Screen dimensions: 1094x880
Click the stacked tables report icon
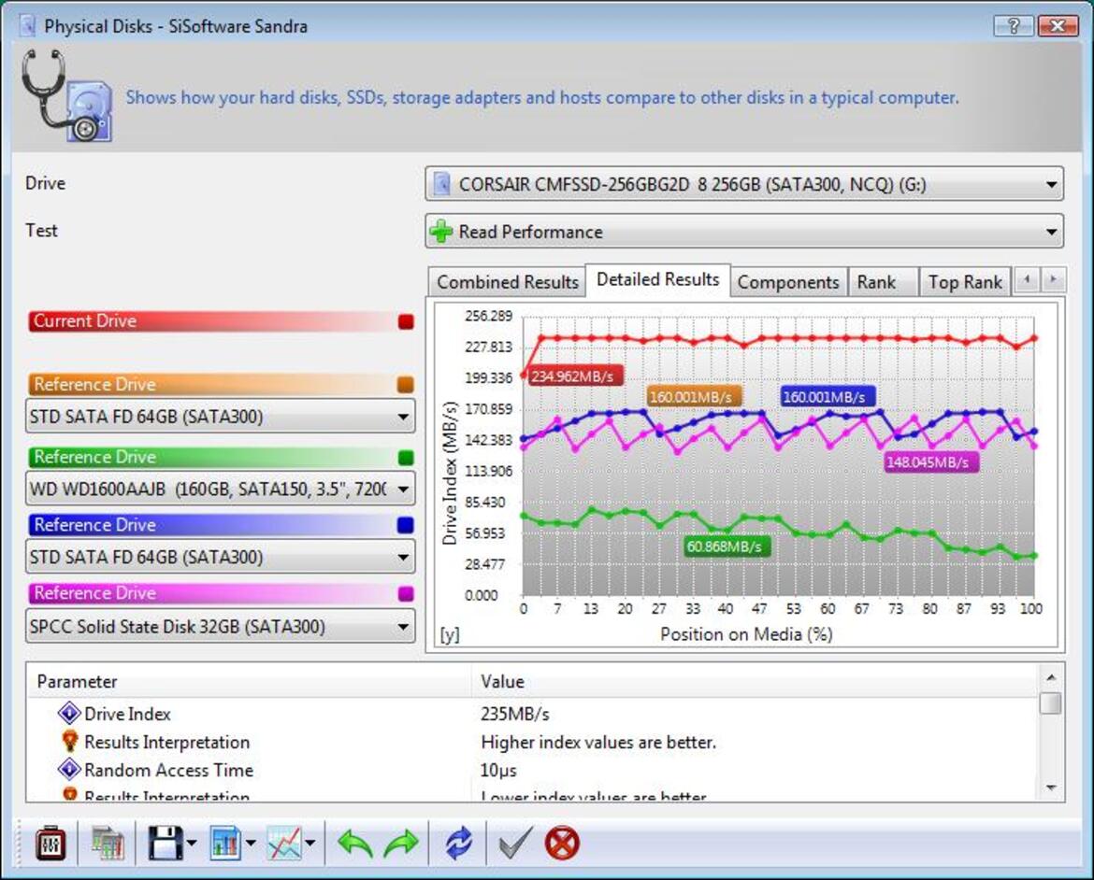click(108, 844)
